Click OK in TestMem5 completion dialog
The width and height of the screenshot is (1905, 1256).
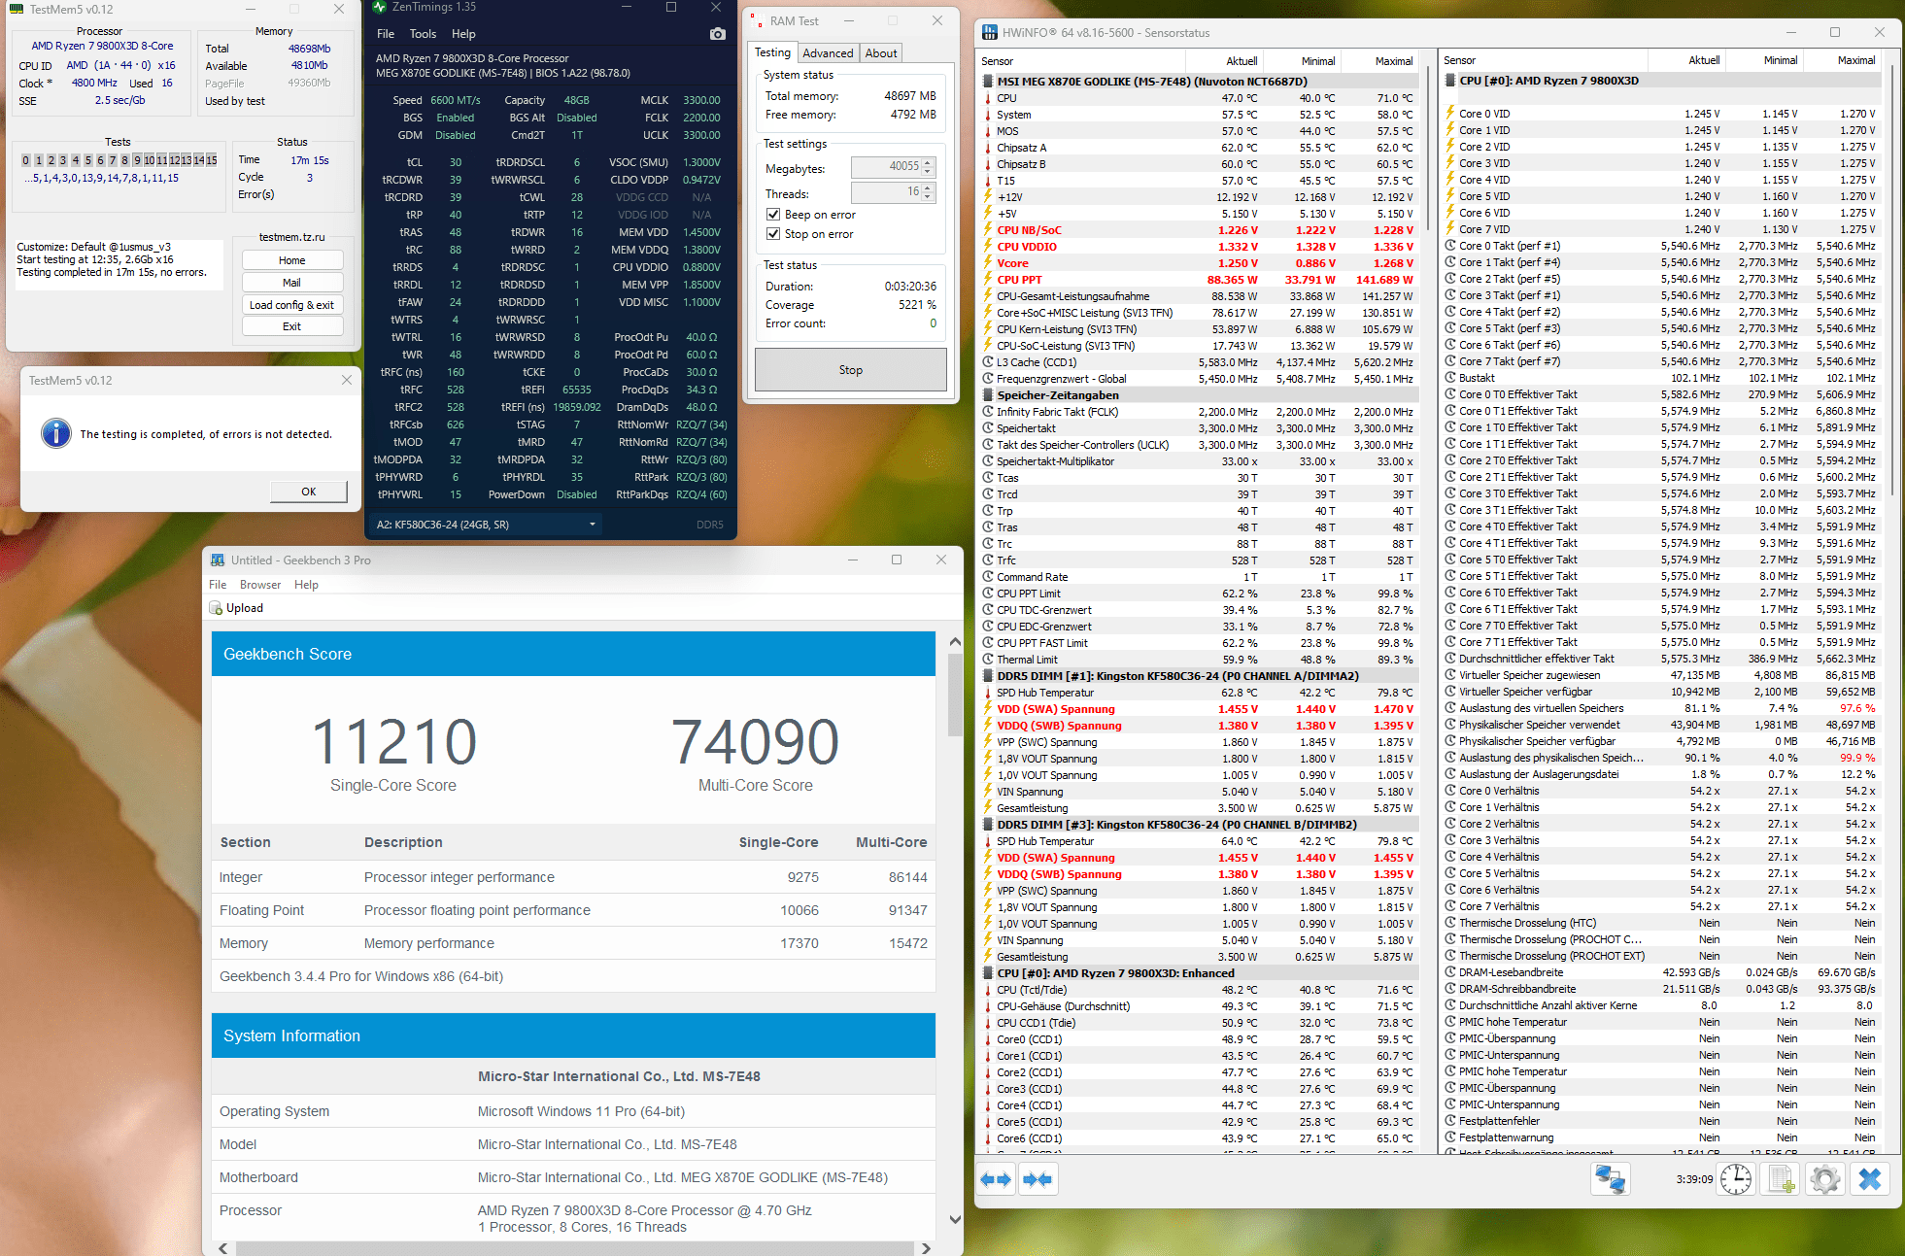click(308, 492)
